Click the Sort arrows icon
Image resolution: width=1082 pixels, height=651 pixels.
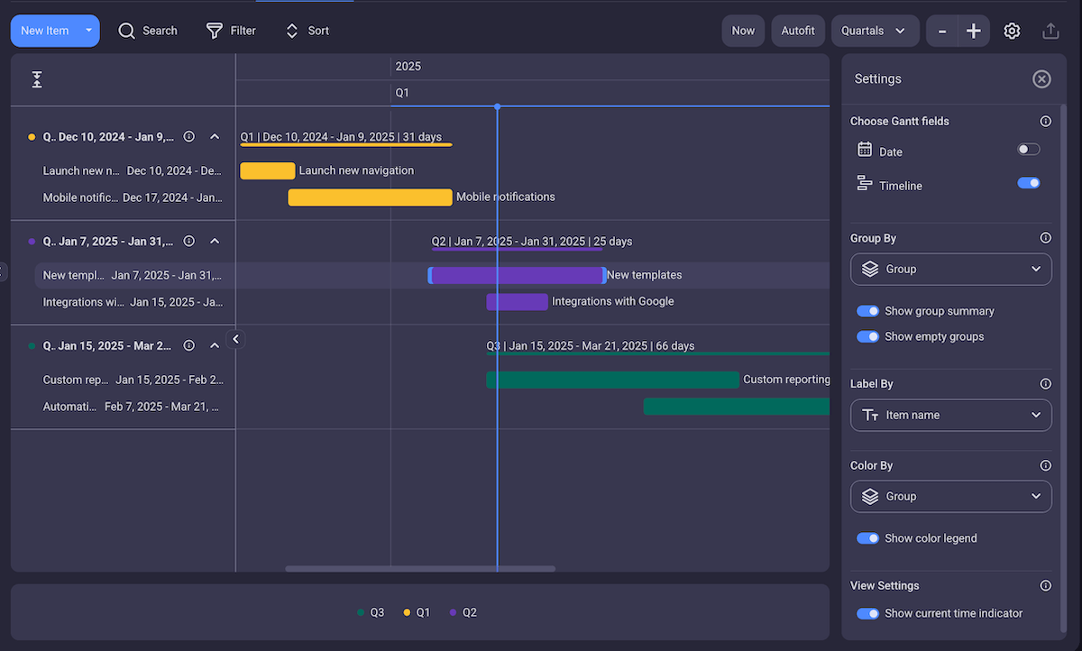(292, 31)
